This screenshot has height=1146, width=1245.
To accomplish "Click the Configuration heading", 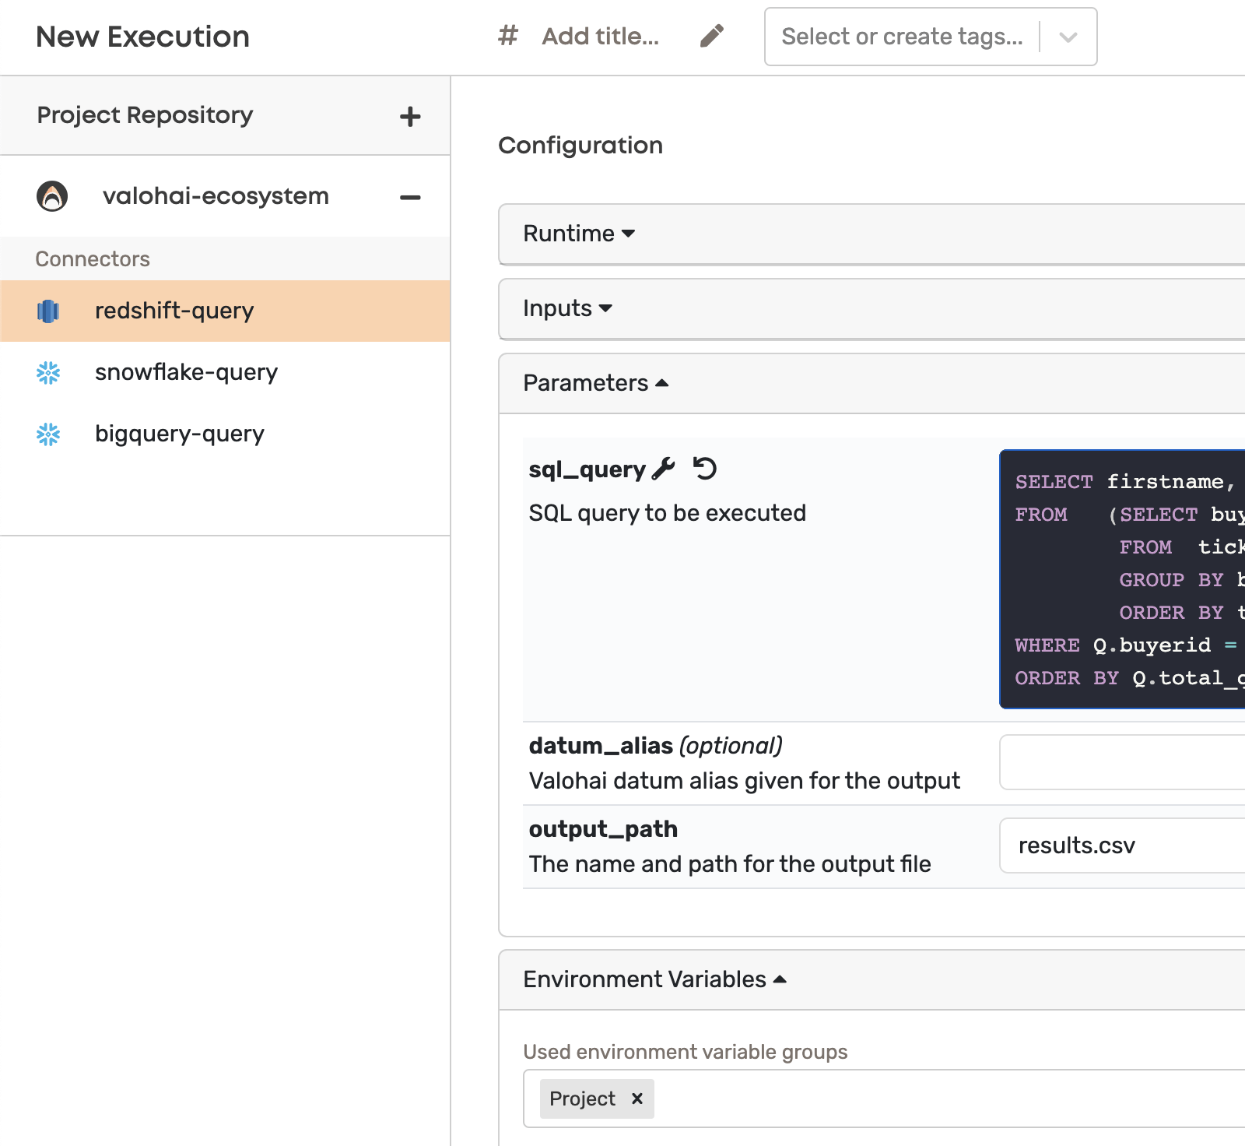I will pos(580,145).
